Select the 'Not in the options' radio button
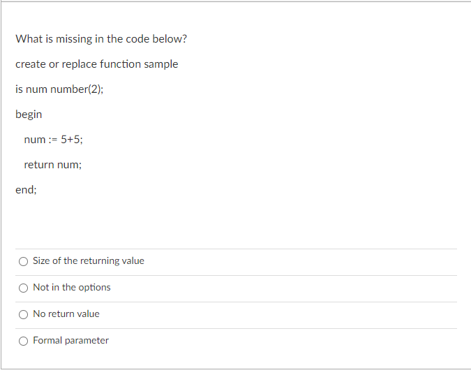 tap(24, 288)
